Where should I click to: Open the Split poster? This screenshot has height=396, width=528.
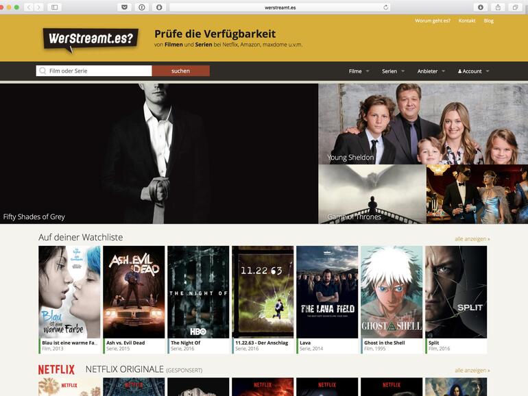tap(456, 292)
